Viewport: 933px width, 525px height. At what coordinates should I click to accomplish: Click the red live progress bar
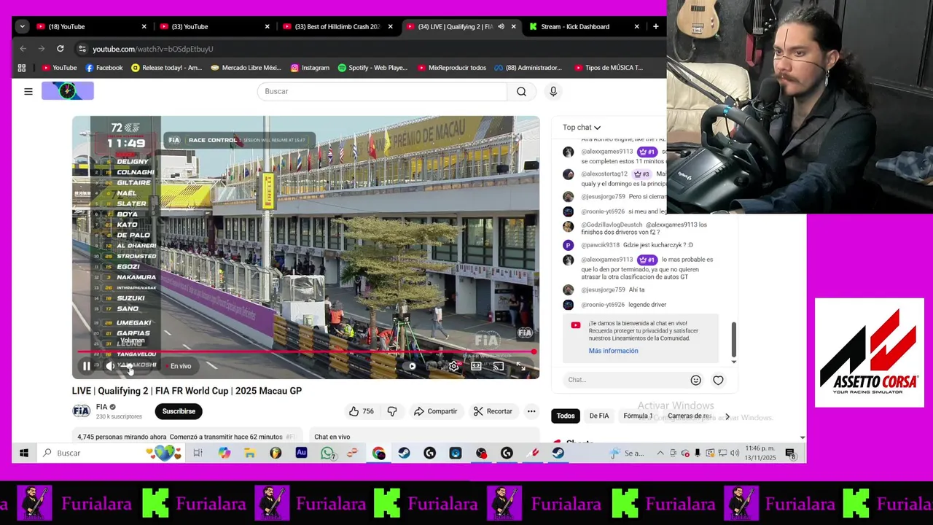pyautogui.click(x=306, y=352)
